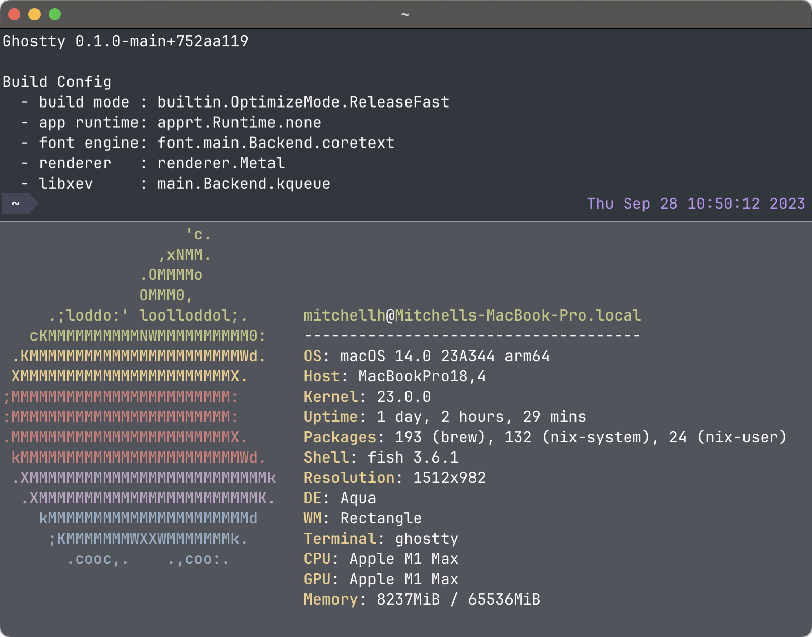Screen dimensions: 812x637
Task: Click the Memory usage line
Action: [x=422, y=599]
